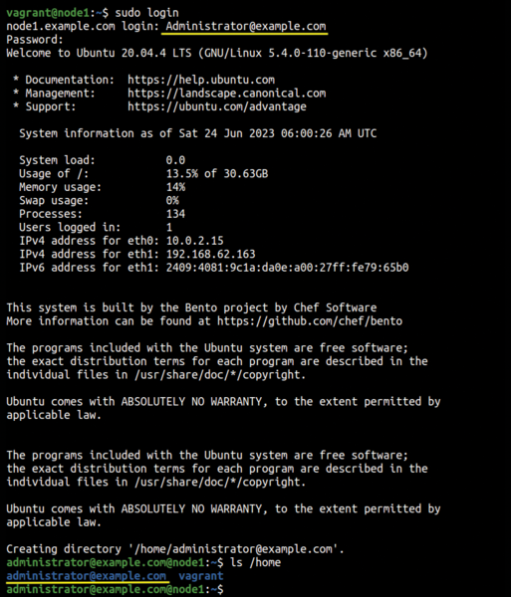Click the https://landscape.canonical.com management URL

[226, 93]
